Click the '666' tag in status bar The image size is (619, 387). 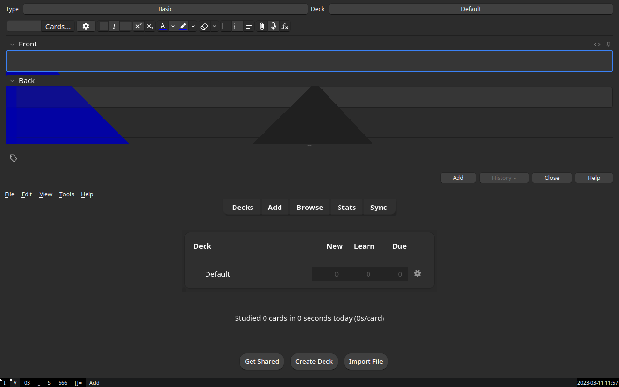(63, 383)
